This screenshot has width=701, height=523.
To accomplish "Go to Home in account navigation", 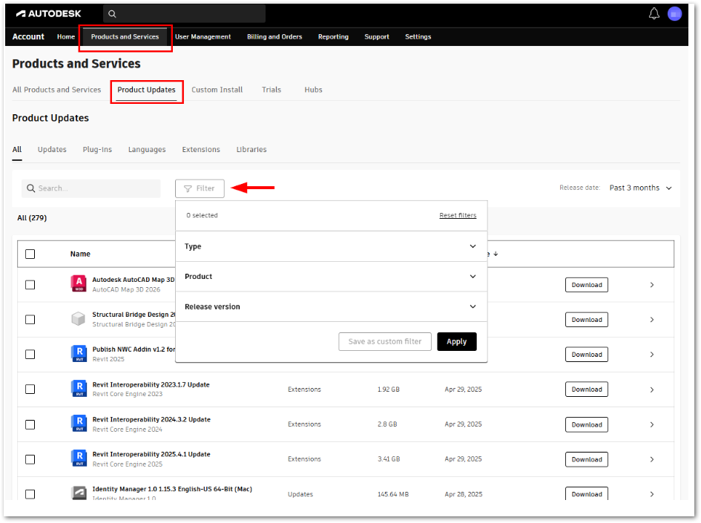I will pos(66,36).
